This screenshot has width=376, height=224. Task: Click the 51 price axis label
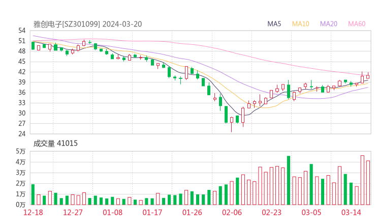pos(22,41)
